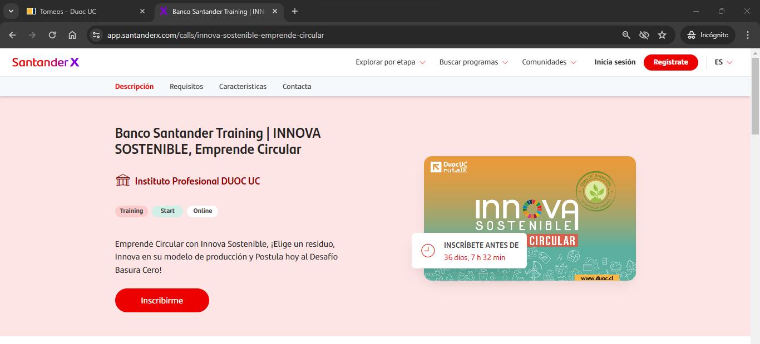The height and width of the screenshot is (344, 760).
Task: Expand the Comunidades menu
Action: 549,62
